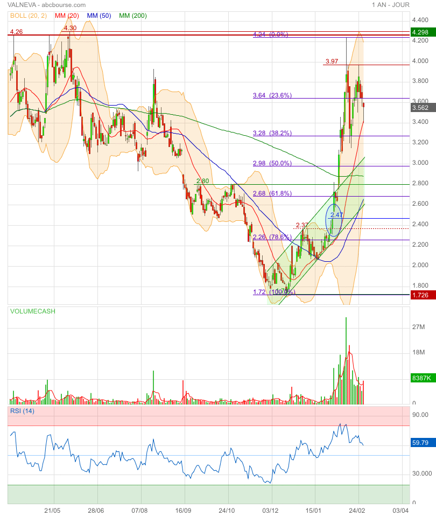The image size is (436, 516).
Task: Click the 4.26 resistance level label
Action: 17,32
